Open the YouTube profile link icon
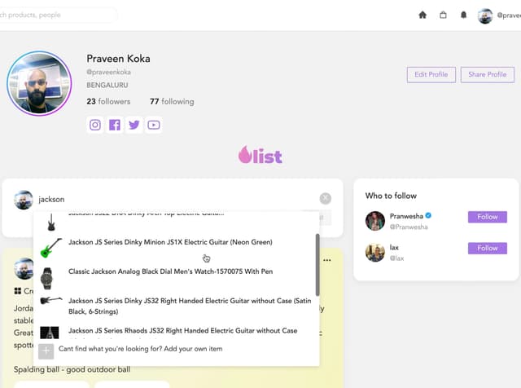Viewport: 521px width, 388px height. tap(154, 125)
